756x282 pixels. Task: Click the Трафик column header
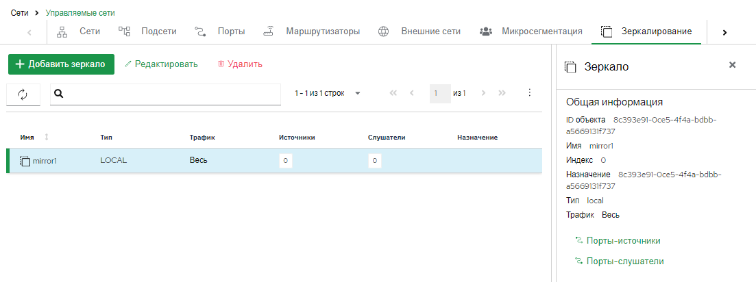202,138
